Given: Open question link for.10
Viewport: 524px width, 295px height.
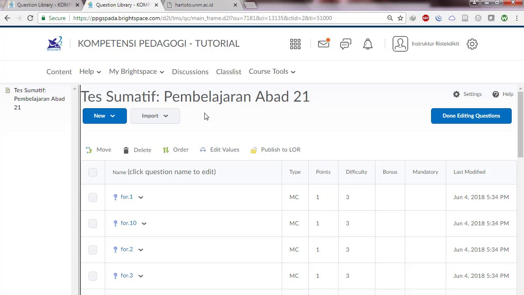Looking at the screenshot, I should point(129,223).
